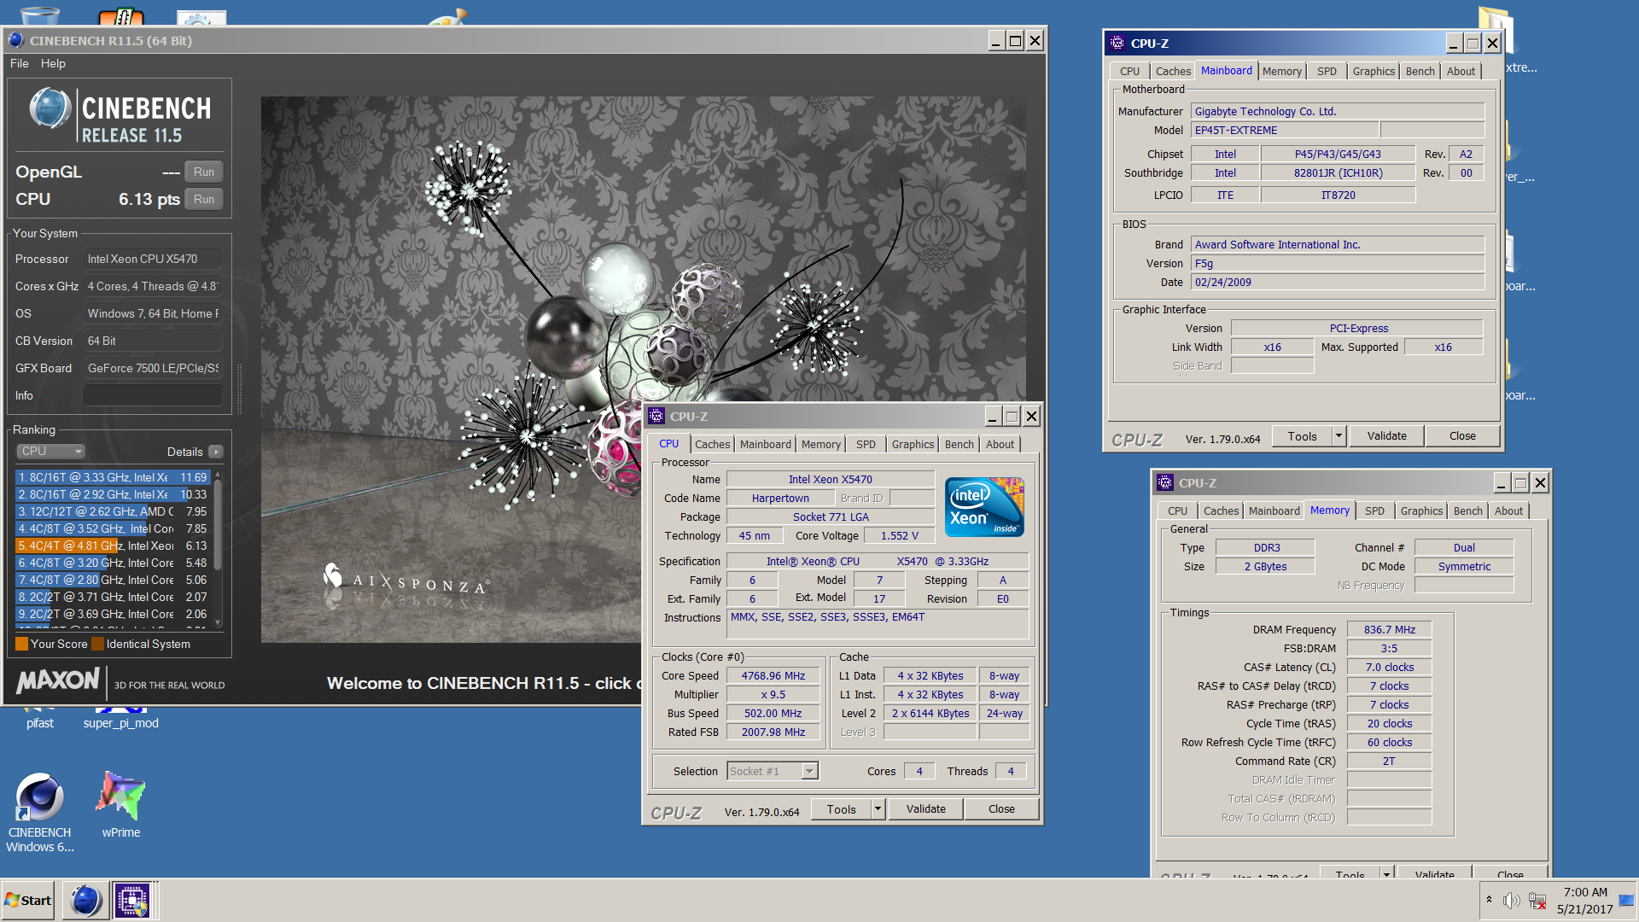Click the Command Rate value 2T
Viewport: 1639px width, 922px height.
(x=1389, y=761)
